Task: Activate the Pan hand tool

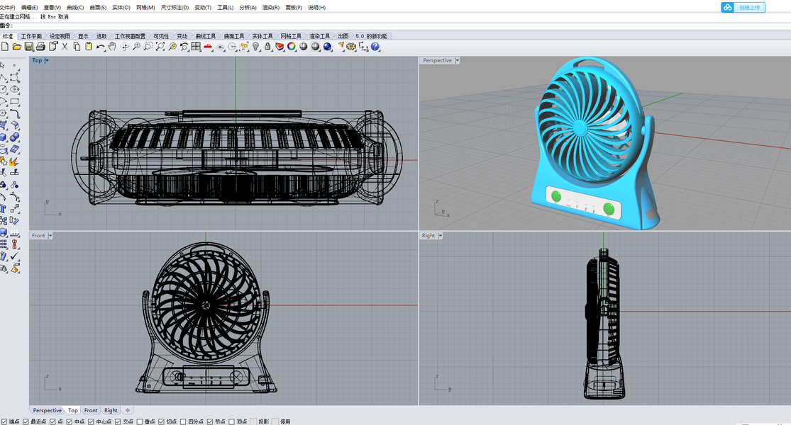Action: 112,46
